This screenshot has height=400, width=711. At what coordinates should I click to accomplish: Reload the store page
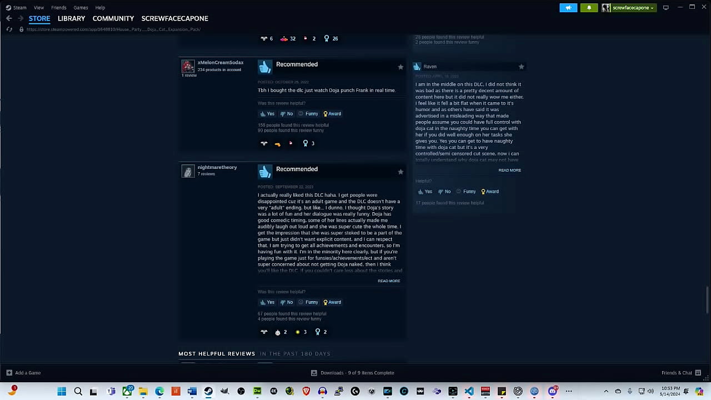[x=9, y=29]
